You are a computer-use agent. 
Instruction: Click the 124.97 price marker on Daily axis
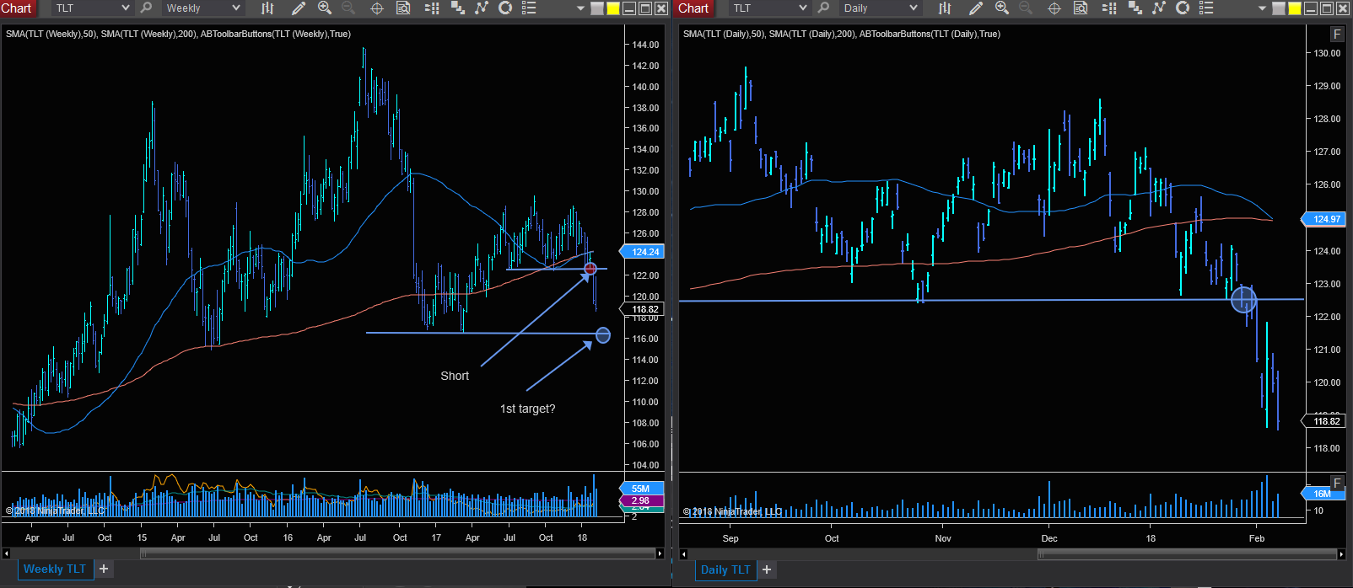1324,219
